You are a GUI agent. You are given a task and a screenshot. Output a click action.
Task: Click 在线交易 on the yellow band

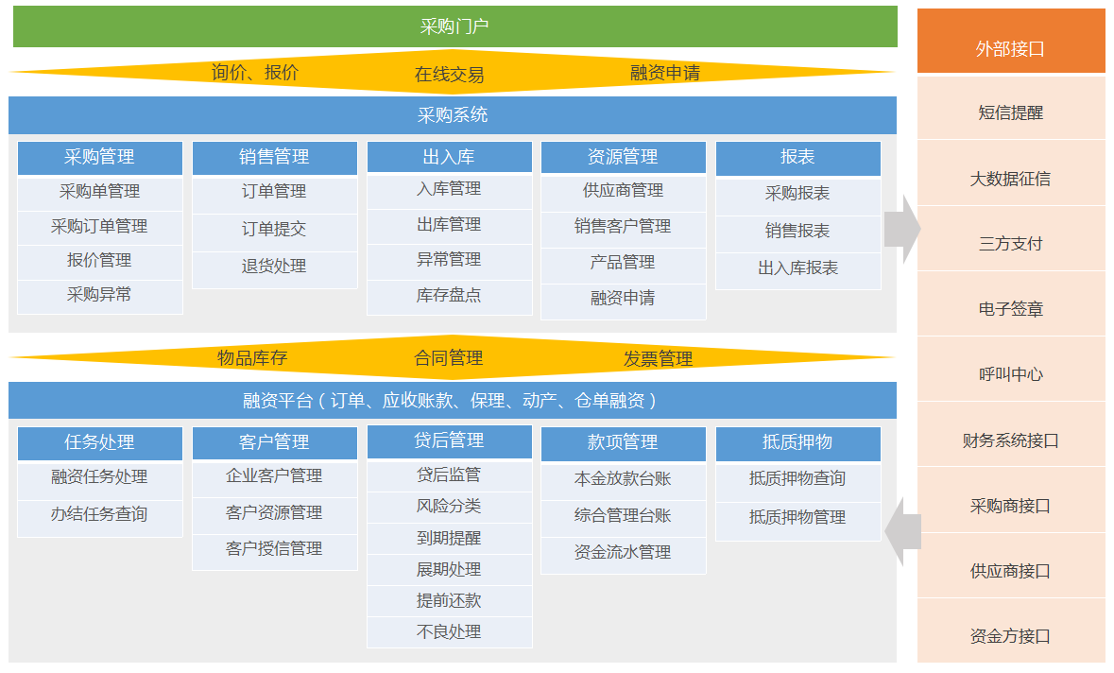[450, 75]
